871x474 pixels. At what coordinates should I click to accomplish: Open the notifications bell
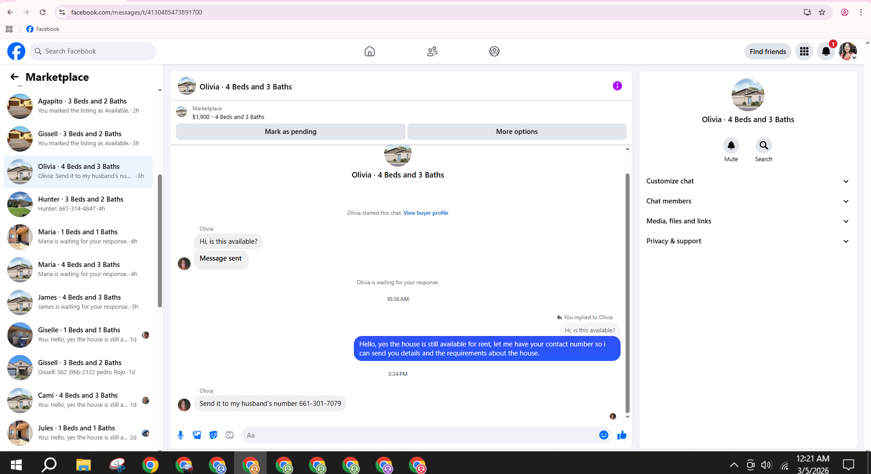(826, 51)
